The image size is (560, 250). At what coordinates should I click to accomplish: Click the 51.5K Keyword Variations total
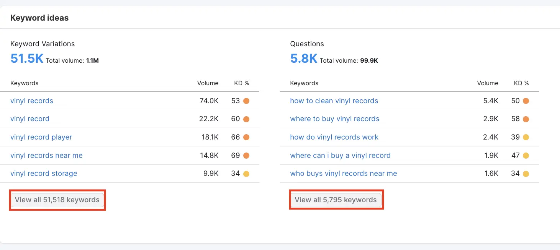click(x=27, y=58)
